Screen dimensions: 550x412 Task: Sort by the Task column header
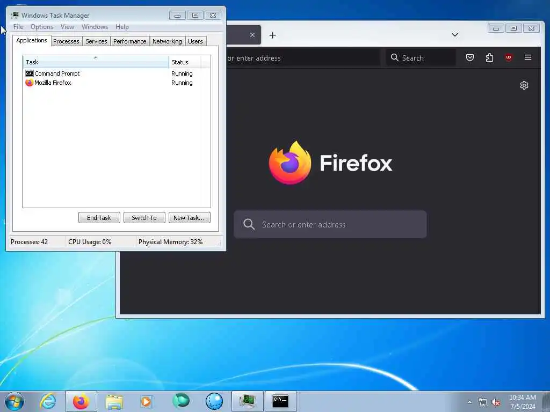96,62
